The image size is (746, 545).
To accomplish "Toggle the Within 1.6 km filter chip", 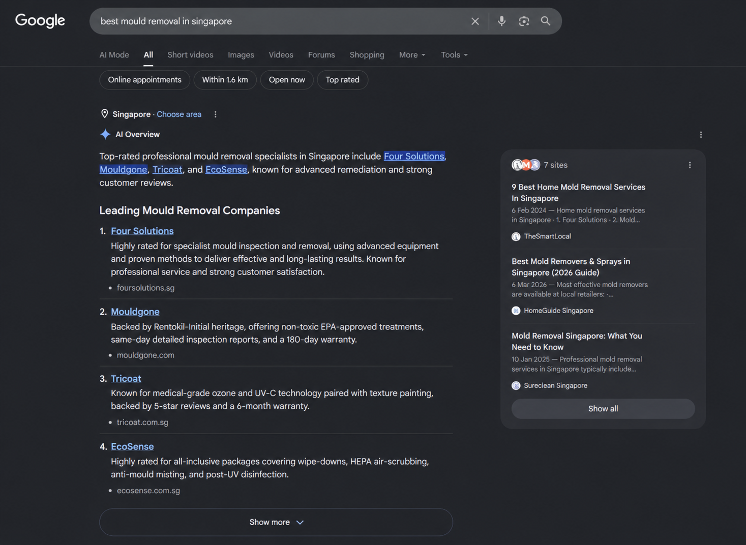I will [x=225, y=80].
